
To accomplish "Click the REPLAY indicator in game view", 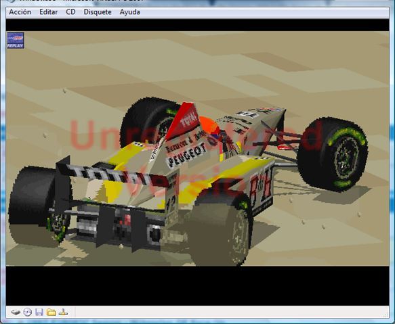I will [16, 41].
